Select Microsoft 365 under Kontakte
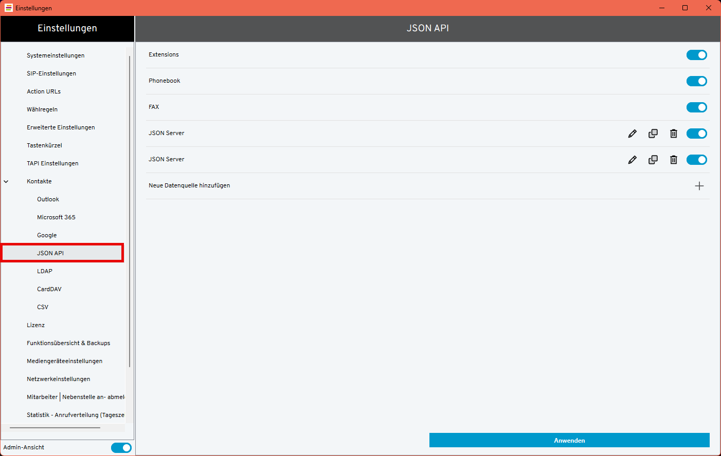 (56, 217)
